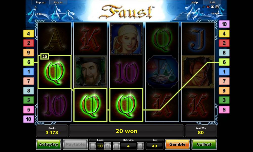Decrease the Bet/Line value
Screen dimensions: 253x152
[116, 146]
